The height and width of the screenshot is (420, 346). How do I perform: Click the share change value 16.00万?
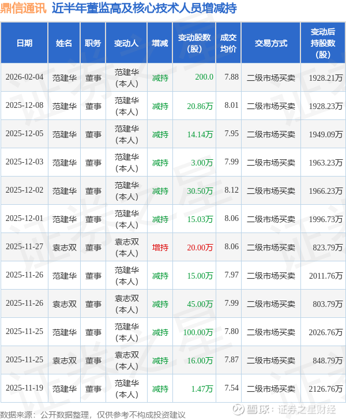tap(200, 361)
